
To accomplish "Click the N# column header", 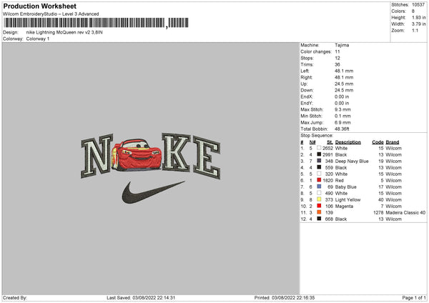I will click(312, 142).
